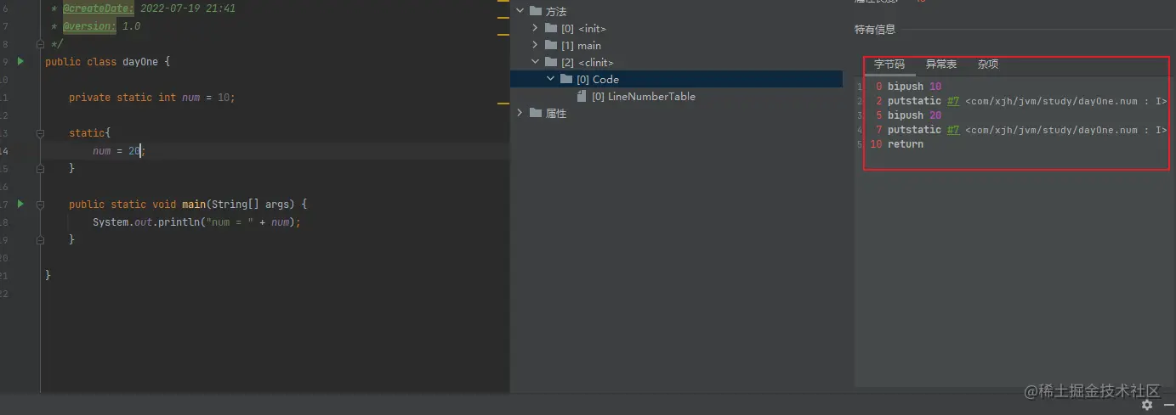Click the LineNumberTable file icon
The image size is (1176, 415).
[582, 97]
